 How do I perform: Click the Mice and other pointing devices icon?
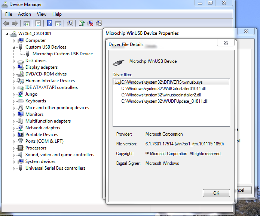21,108
